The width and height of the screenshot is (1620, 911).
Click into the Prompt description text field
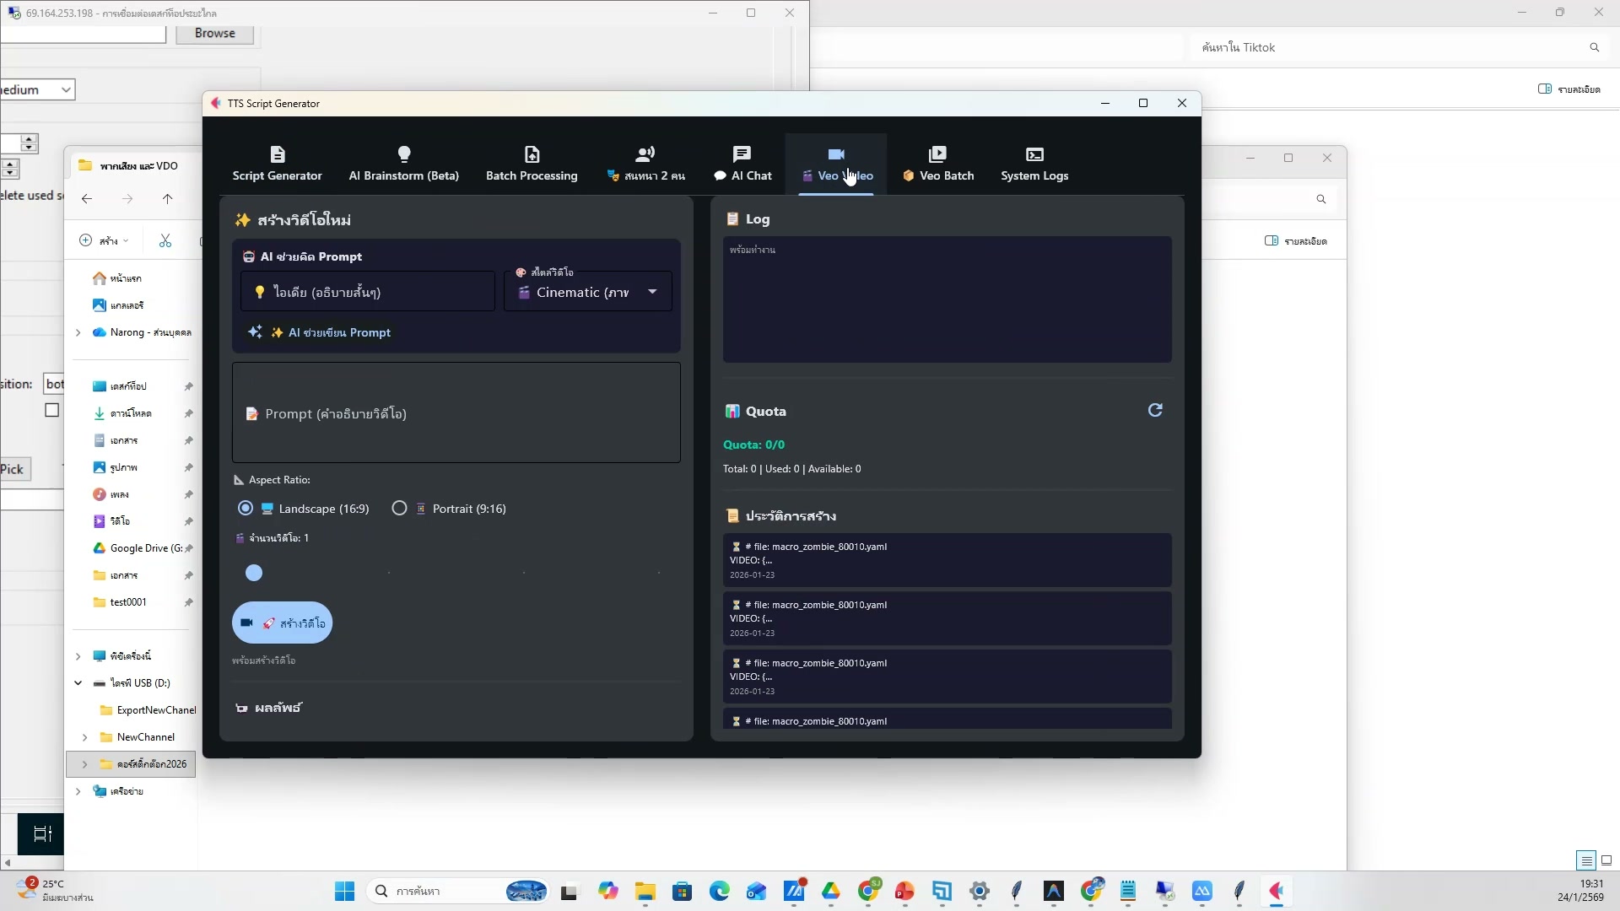pyautogui.click(x=456, y=413)
